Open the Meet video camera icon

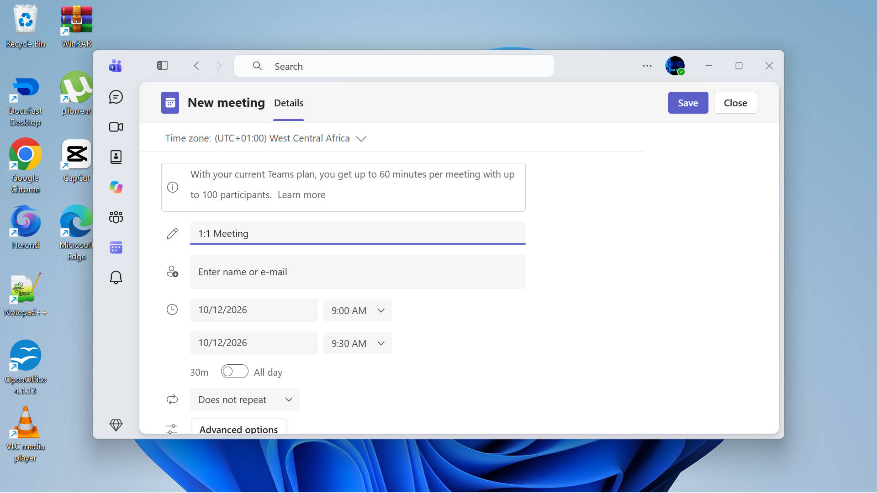(x=116, y=127)
